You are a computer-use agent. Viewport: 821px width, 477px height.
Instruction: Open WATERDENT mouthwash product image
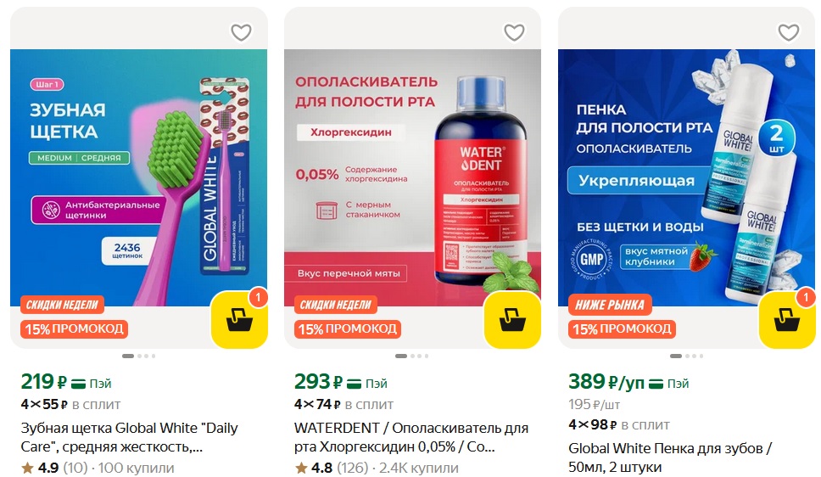[x=412, y=177]
